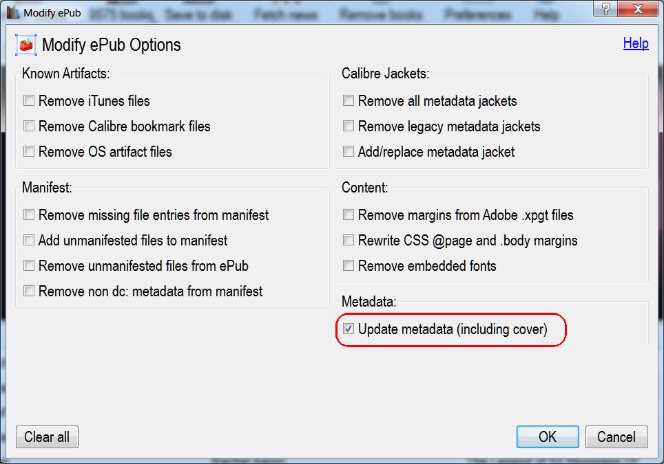Uncheck Update metadata (including cover)
Screen dimensions: 664x464
(349, 330)
